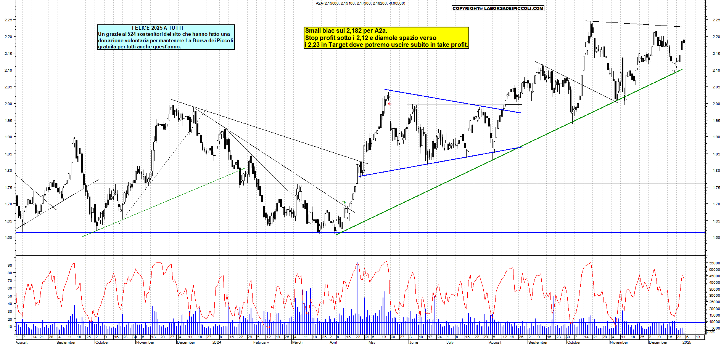Click the 'February' month label

(261, 342)
